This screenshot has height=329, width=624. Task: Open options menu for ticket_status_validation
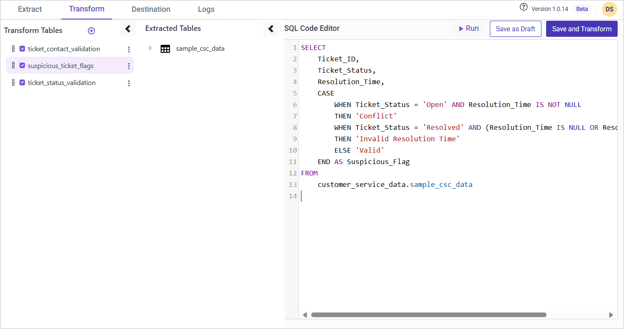[129, 83]
